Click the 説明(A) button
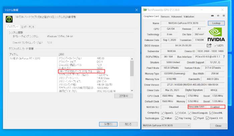 click(x=124, y=96)
